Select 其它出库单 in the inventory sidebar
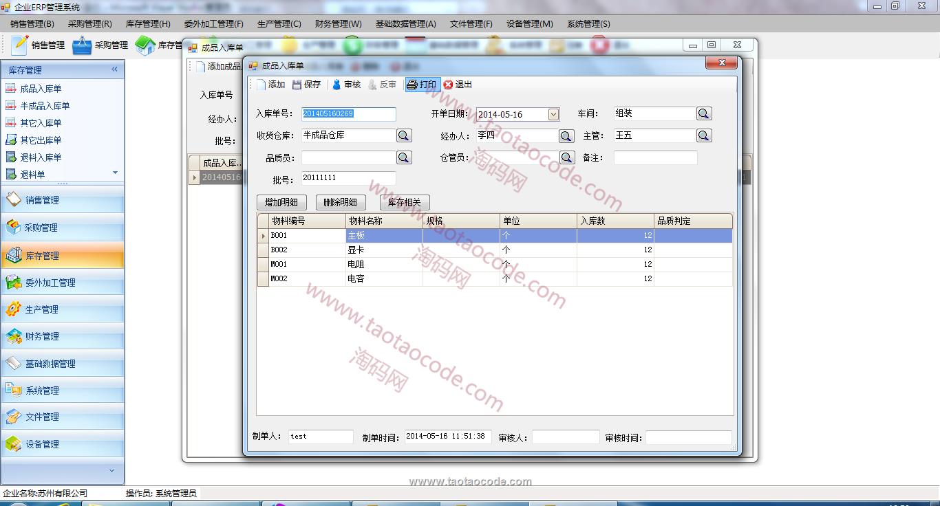940x506 pixels. pos(39,140)
